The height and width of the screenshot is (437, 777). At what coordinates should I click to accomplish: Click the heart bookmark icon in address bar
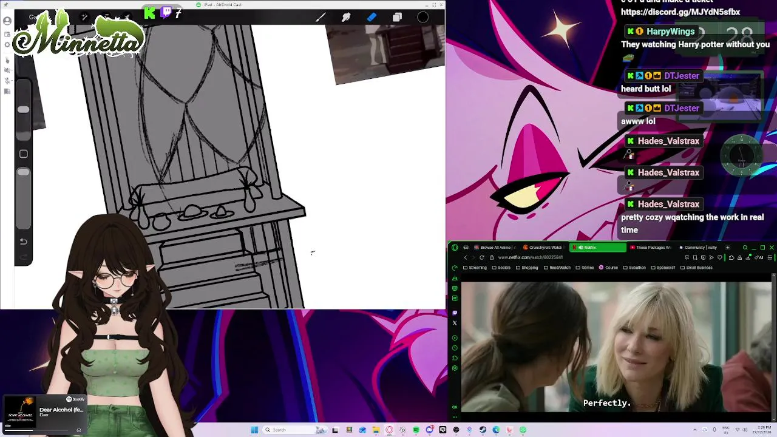pyautogui.click(x=720, y=257)
